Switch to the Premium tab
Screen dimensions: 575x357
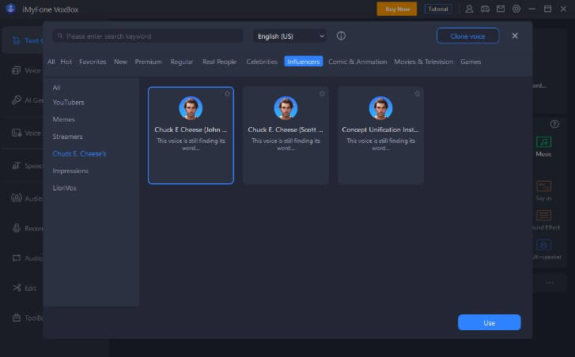(148, 62)
